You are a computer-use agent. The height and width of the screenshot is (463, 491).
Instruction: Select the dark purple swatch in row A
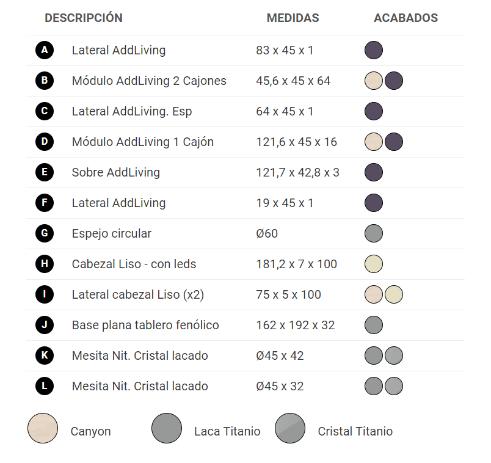[374, 50]
